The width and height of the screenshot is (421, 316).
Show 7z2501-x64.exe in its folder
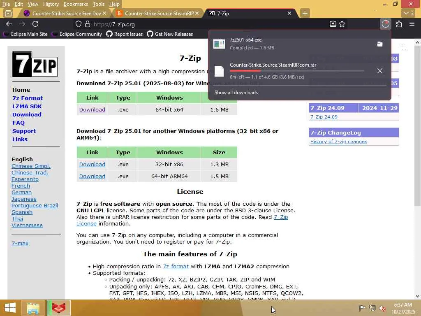(x=379, y=44)
